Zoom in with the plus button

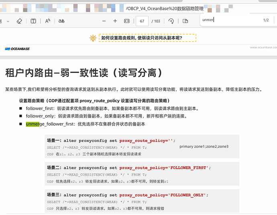[x=115, y=21]
